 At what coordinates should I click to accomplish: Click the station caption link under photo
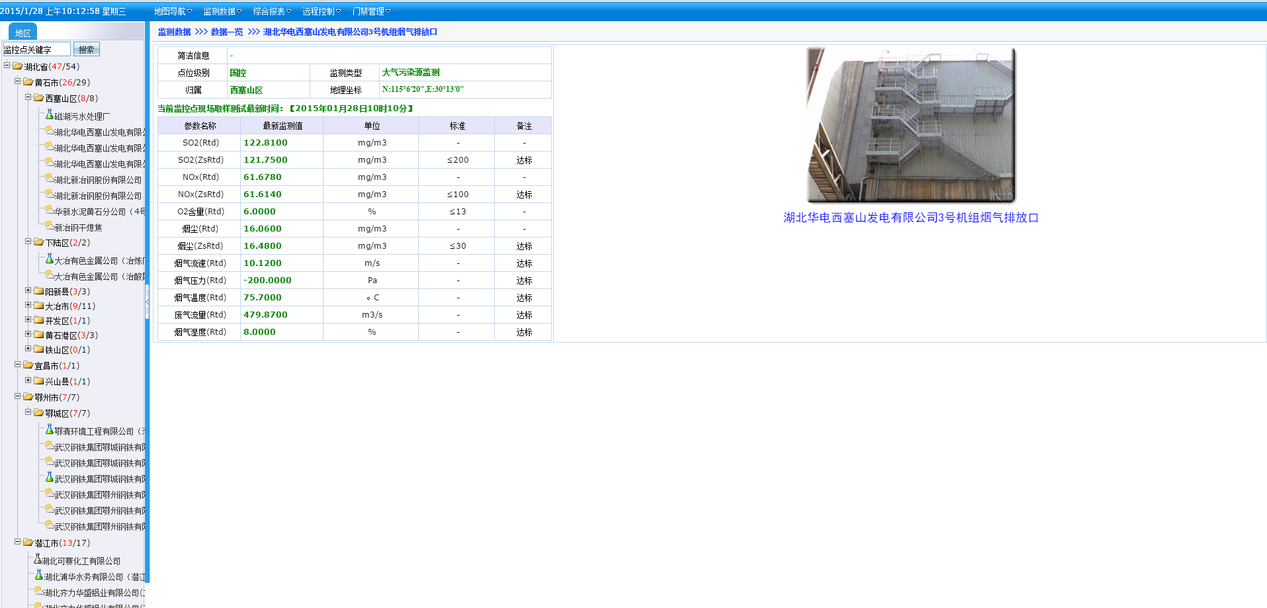[x=911, y=218]
